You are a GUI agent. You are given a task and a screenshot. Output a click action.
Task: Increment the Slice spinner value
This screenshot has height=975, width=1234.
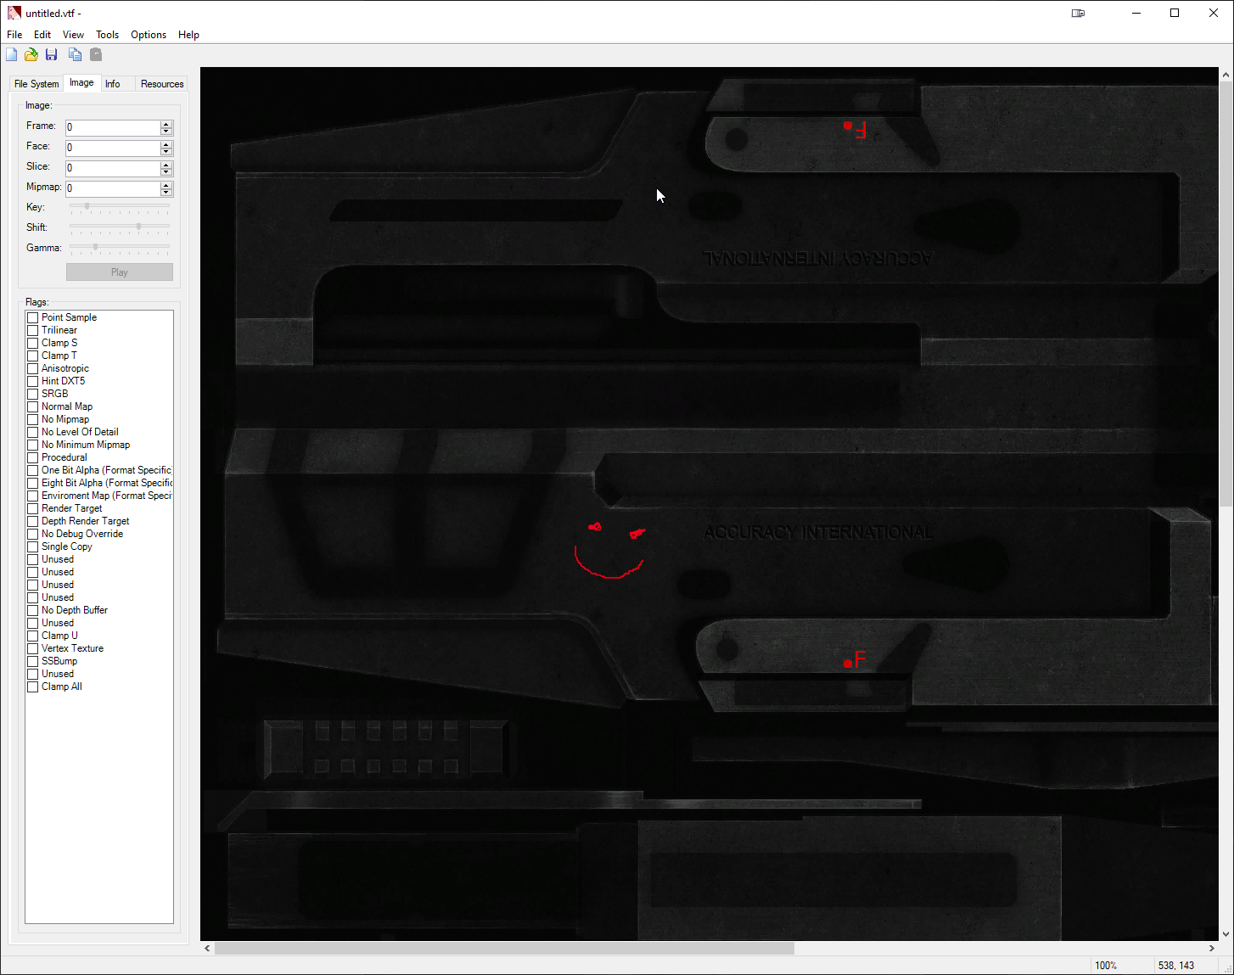pyautogui.click(x=166, y=165)
